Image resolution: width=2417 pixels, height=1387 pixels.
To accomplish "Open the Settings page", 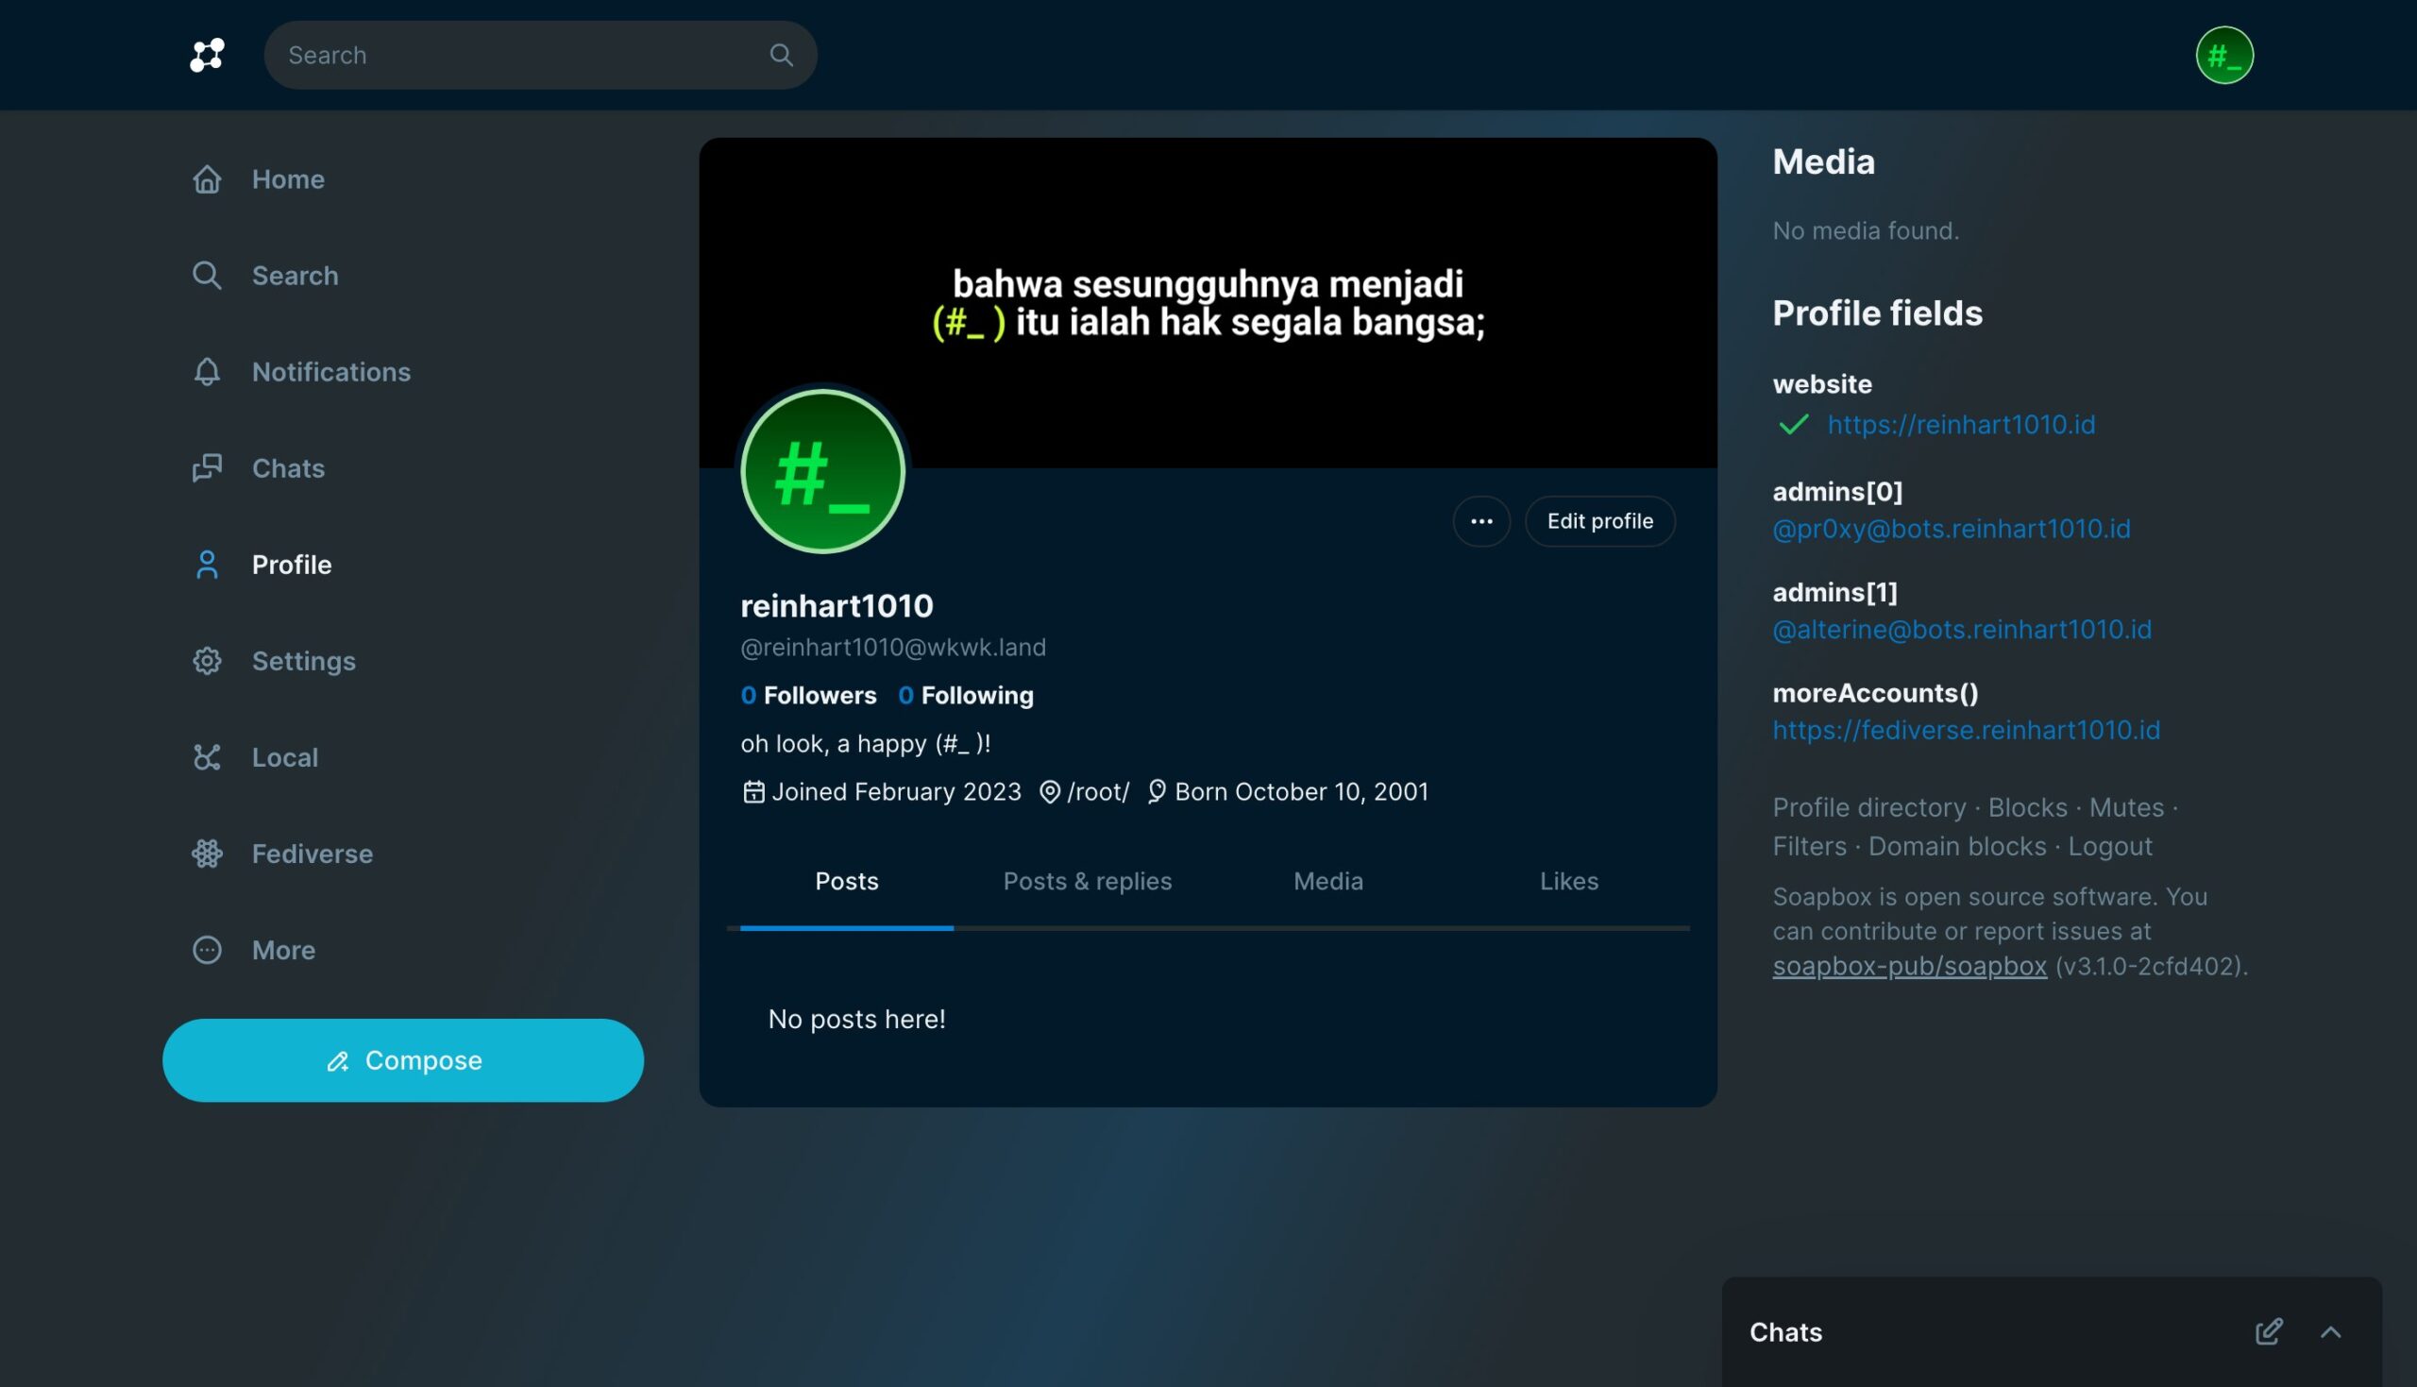I will 303,661.
